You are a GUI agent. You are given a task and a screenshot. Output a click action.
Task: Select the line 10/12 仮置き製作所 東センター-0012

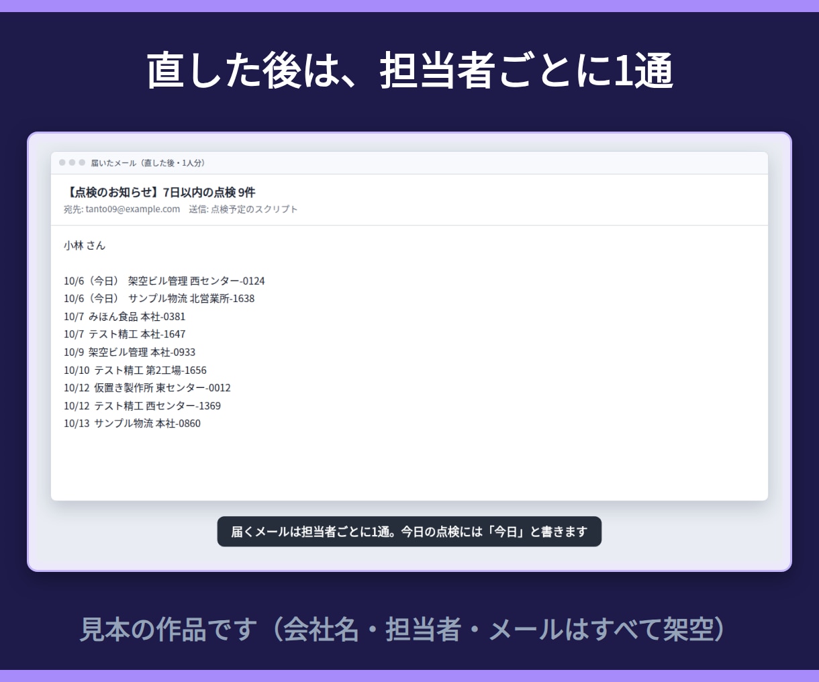[147, 387]
